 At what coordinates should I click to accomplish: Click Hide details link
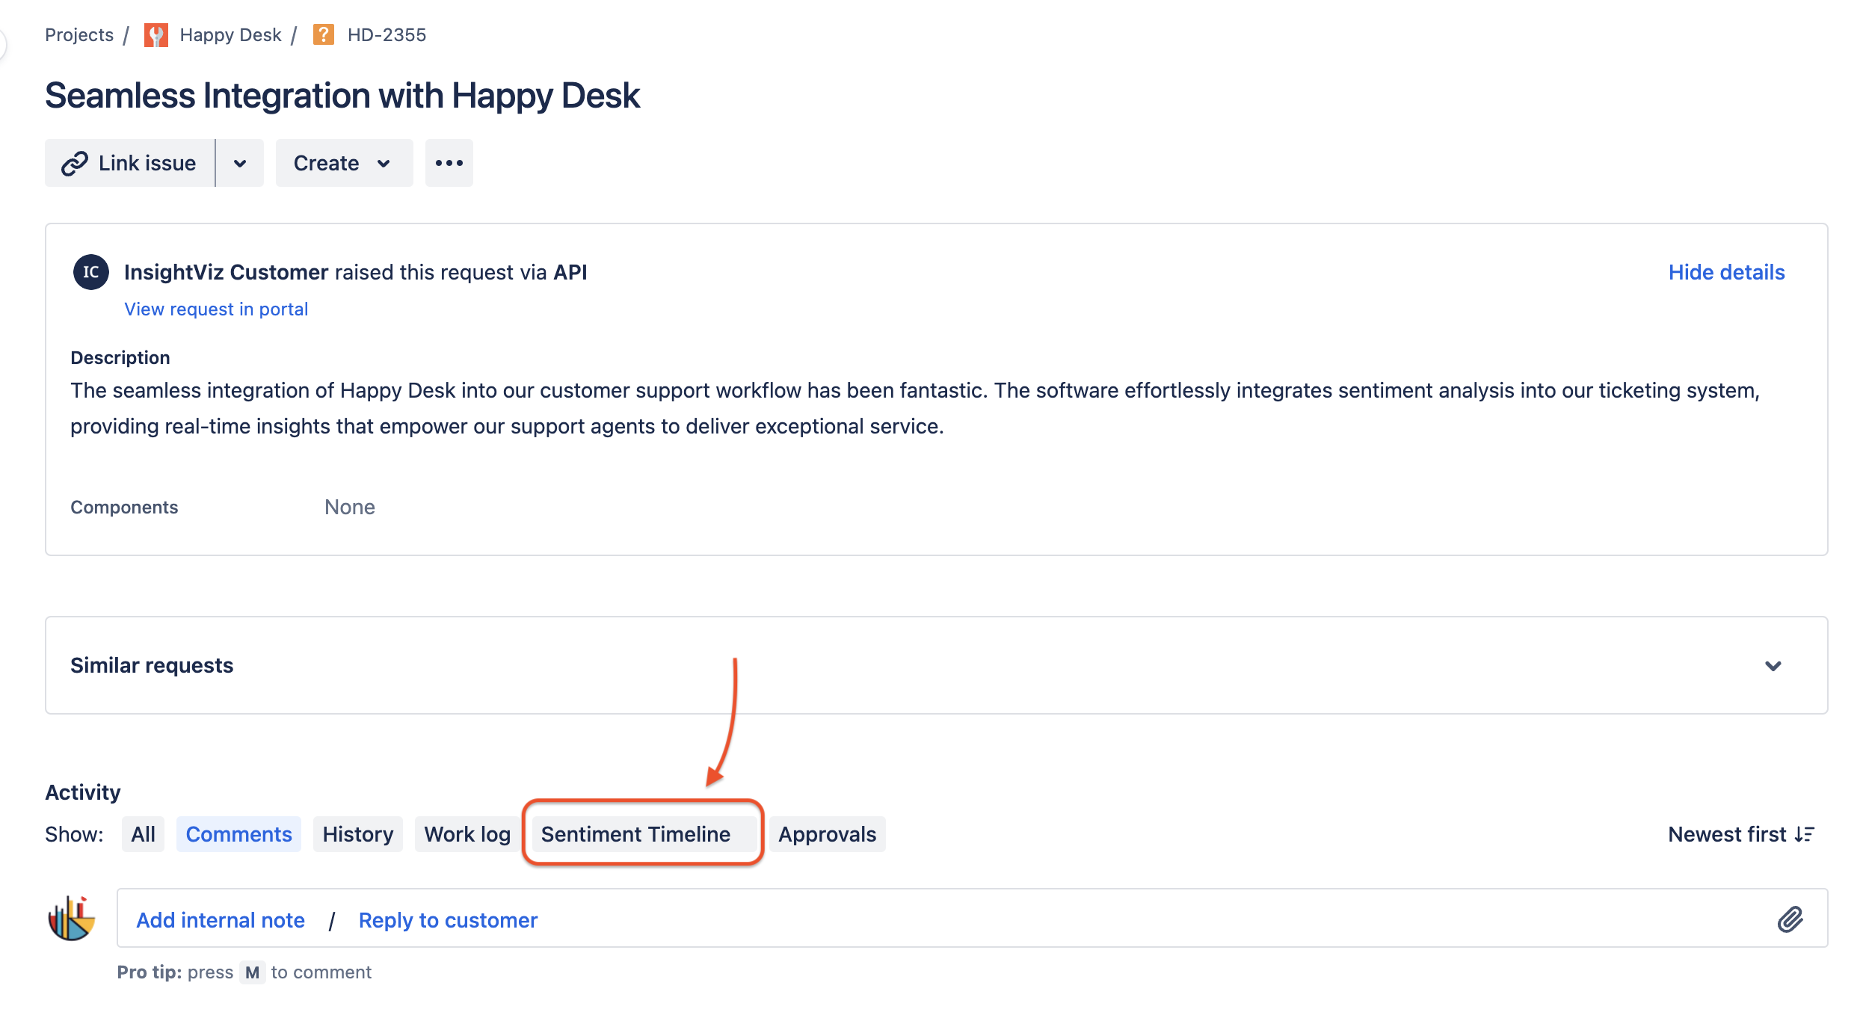click(x=1726, y=272)
